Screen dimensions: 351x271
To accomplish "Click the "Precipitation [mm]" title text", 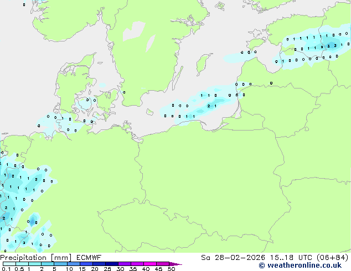I will pos(36,258).
